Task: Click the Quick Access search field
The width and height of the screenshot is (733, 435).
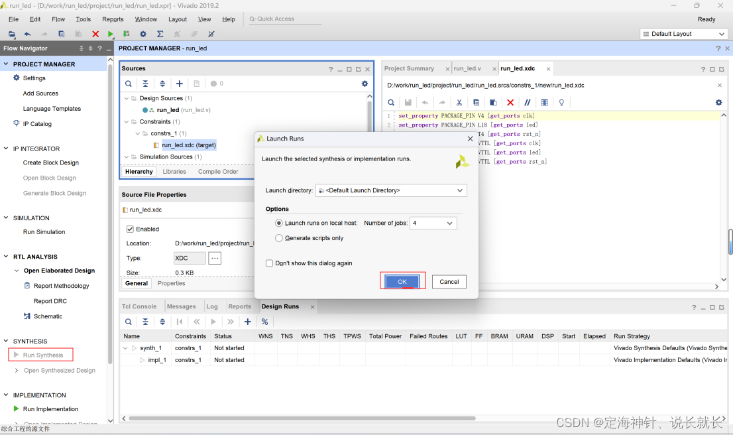Action: [x=285, y=19]
